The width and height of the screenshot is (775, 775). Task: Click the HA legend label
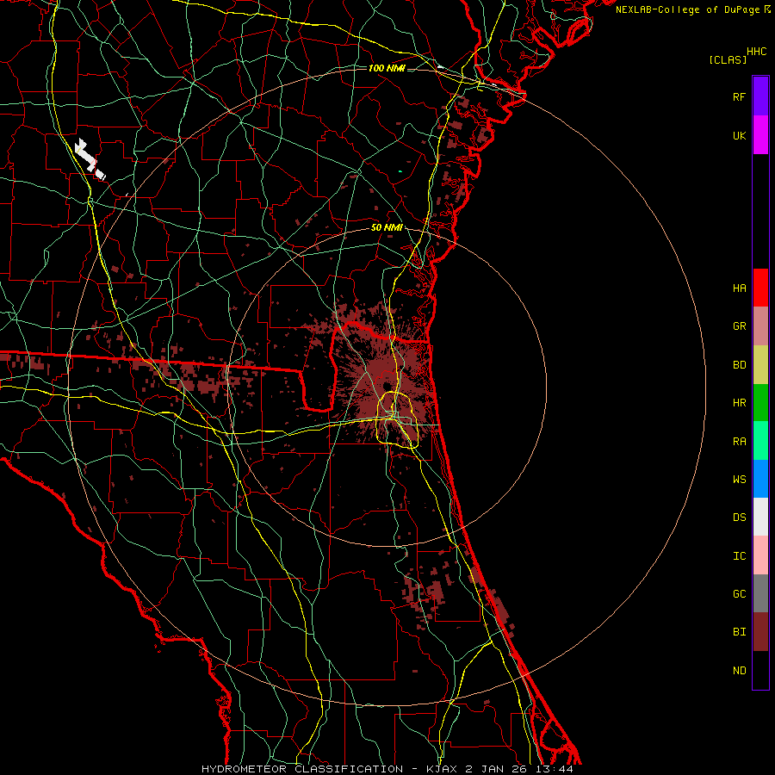click(x=739, y=288)
